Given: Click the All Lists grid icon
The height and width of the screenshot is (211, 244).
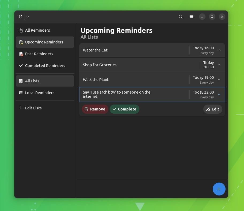Looking at the screenshot, I should pos(21,81).
